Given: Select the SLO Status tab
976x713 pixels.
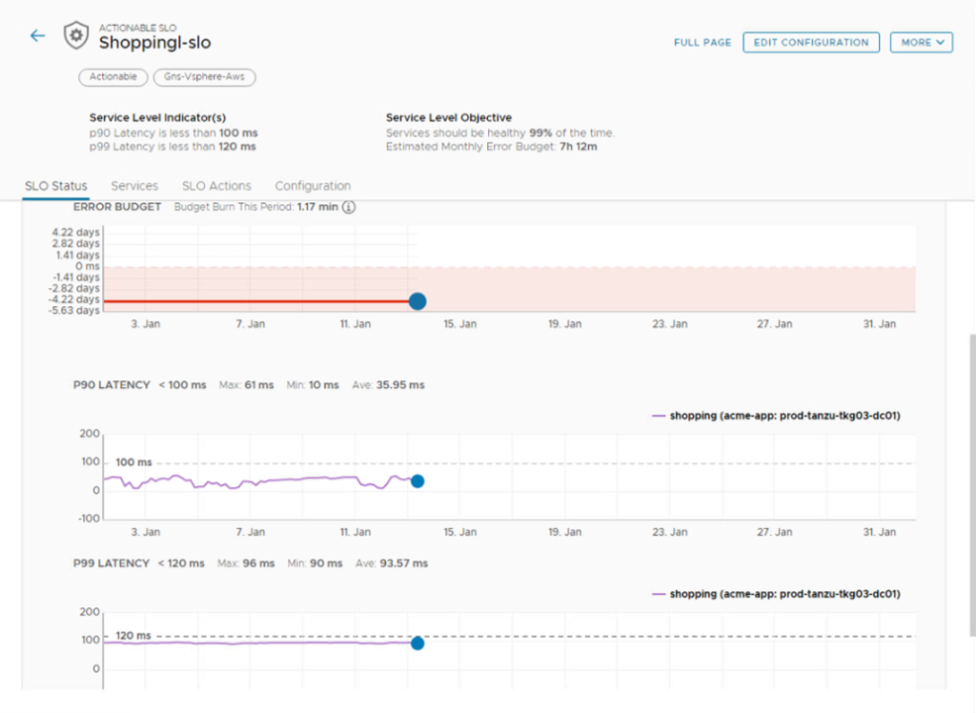Looking at the screenshot, I should pos(55,186).
